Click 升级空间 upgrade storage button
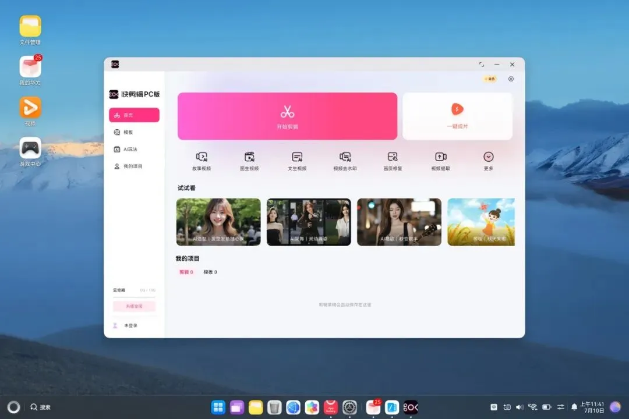The width and height of the screenshot is (629, 419). [x=134, y=306]
